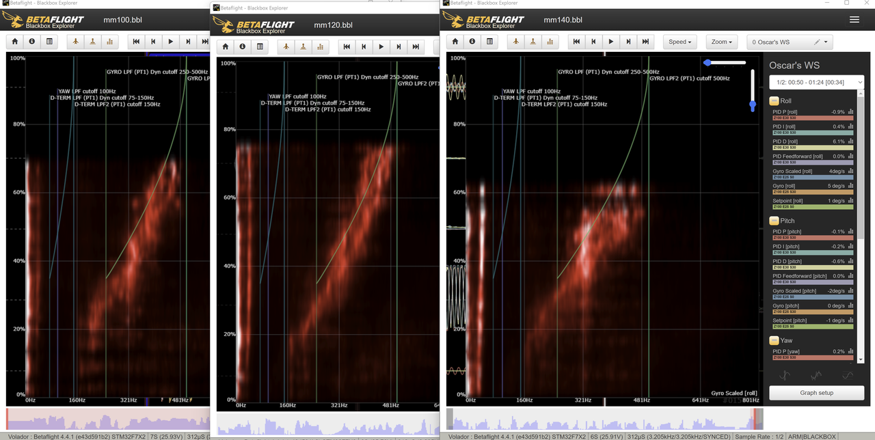
Task: Click the analyser icon next to PID D [roll]
Action: pyautogui.click(x=851, y=141)
